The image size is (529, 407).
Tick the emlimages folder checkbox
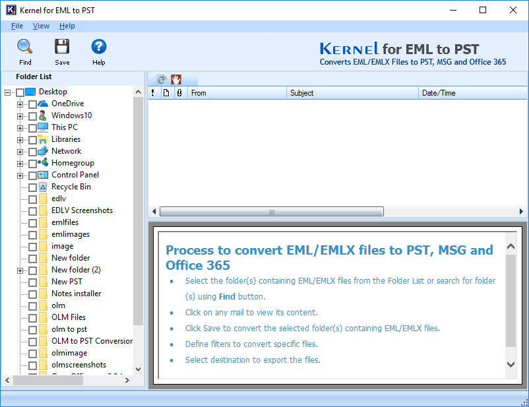(32, 235)
